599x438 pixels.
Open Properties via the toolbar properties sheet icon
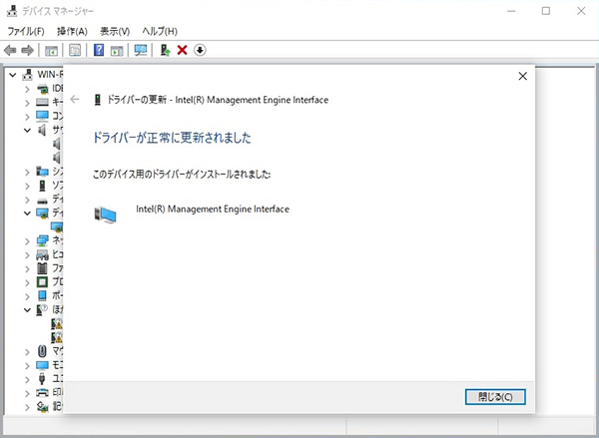pos(75,50)
